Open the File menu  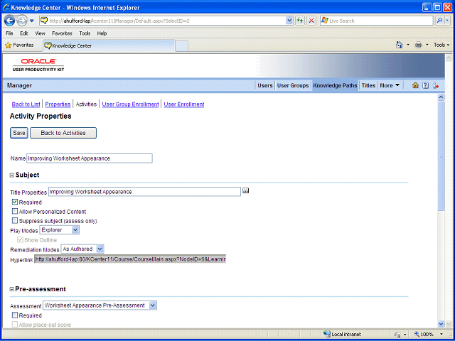point(9,33)
